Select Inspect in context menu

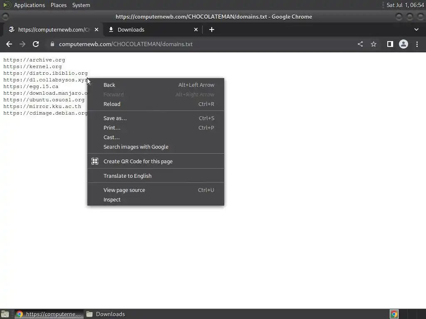[156, 200]
